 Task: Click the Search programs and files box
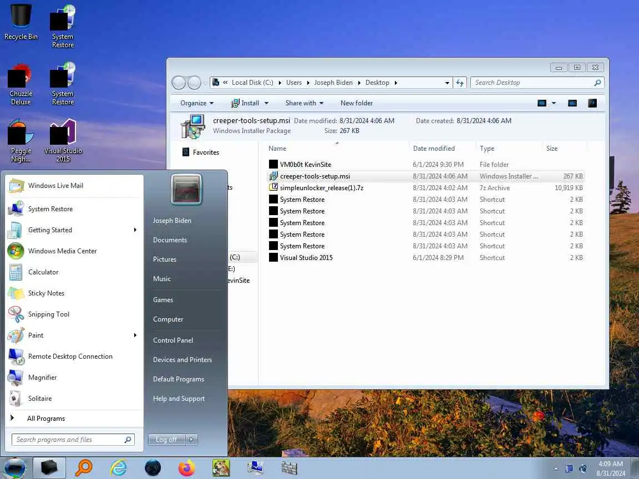click(x=73, y=440)
